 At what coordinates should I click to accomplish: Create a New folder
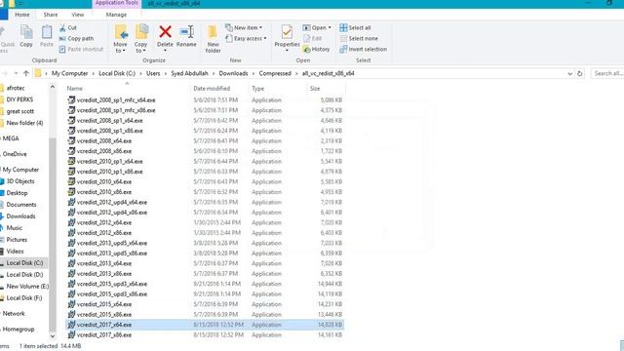tap(213, 38)
